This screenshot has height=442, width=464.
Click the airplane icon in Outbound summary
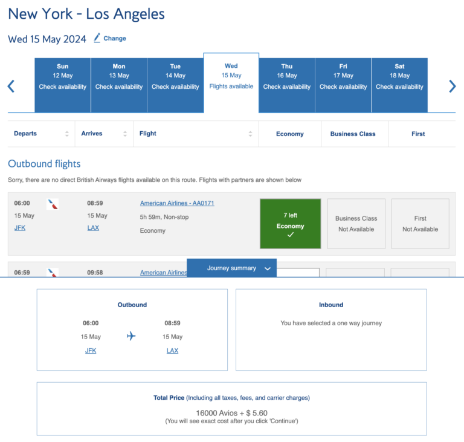[x=131, y=336]
